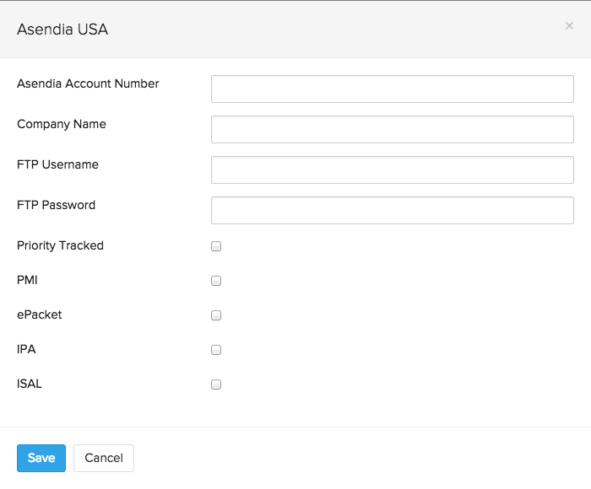Click the Priority Tracked label text

[x=60, y=245]
